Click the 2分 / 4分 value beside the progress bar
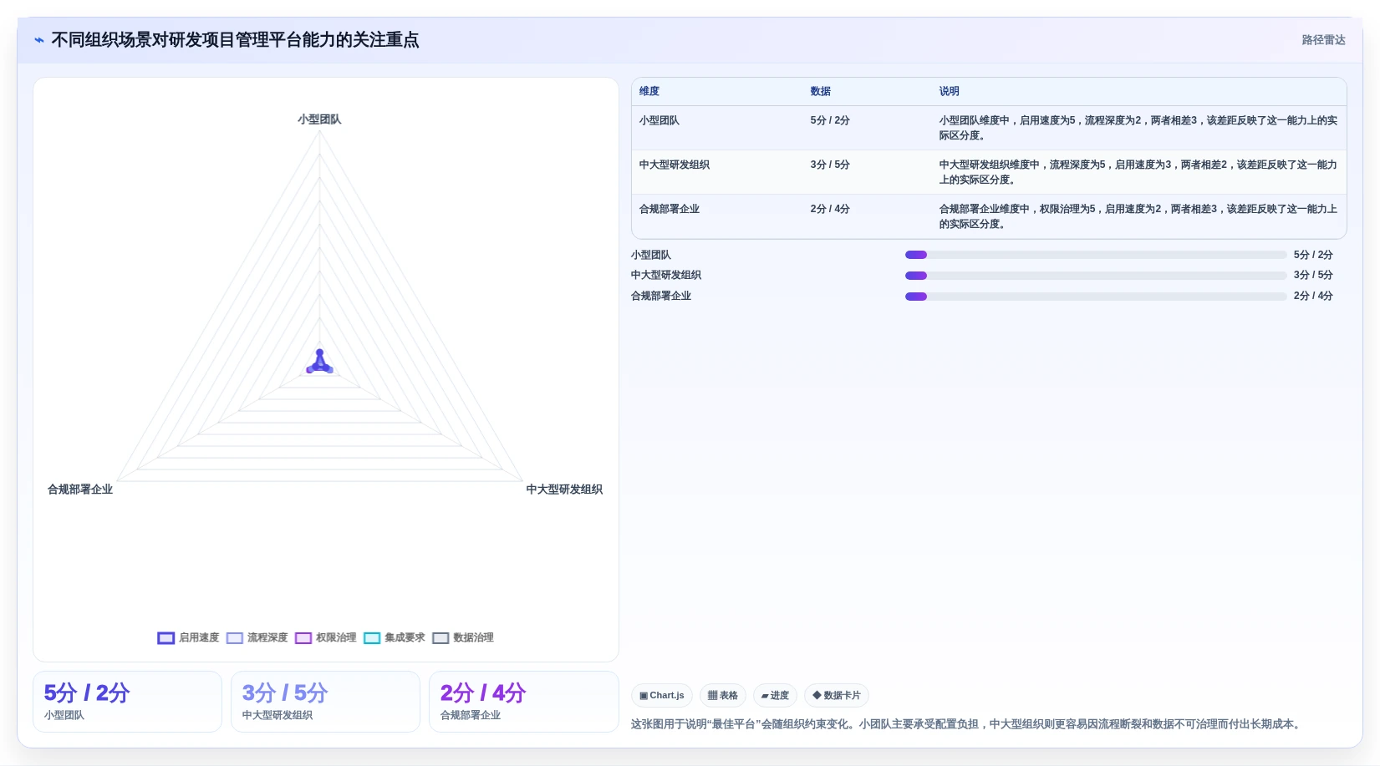 click(x=1313, y=296)
